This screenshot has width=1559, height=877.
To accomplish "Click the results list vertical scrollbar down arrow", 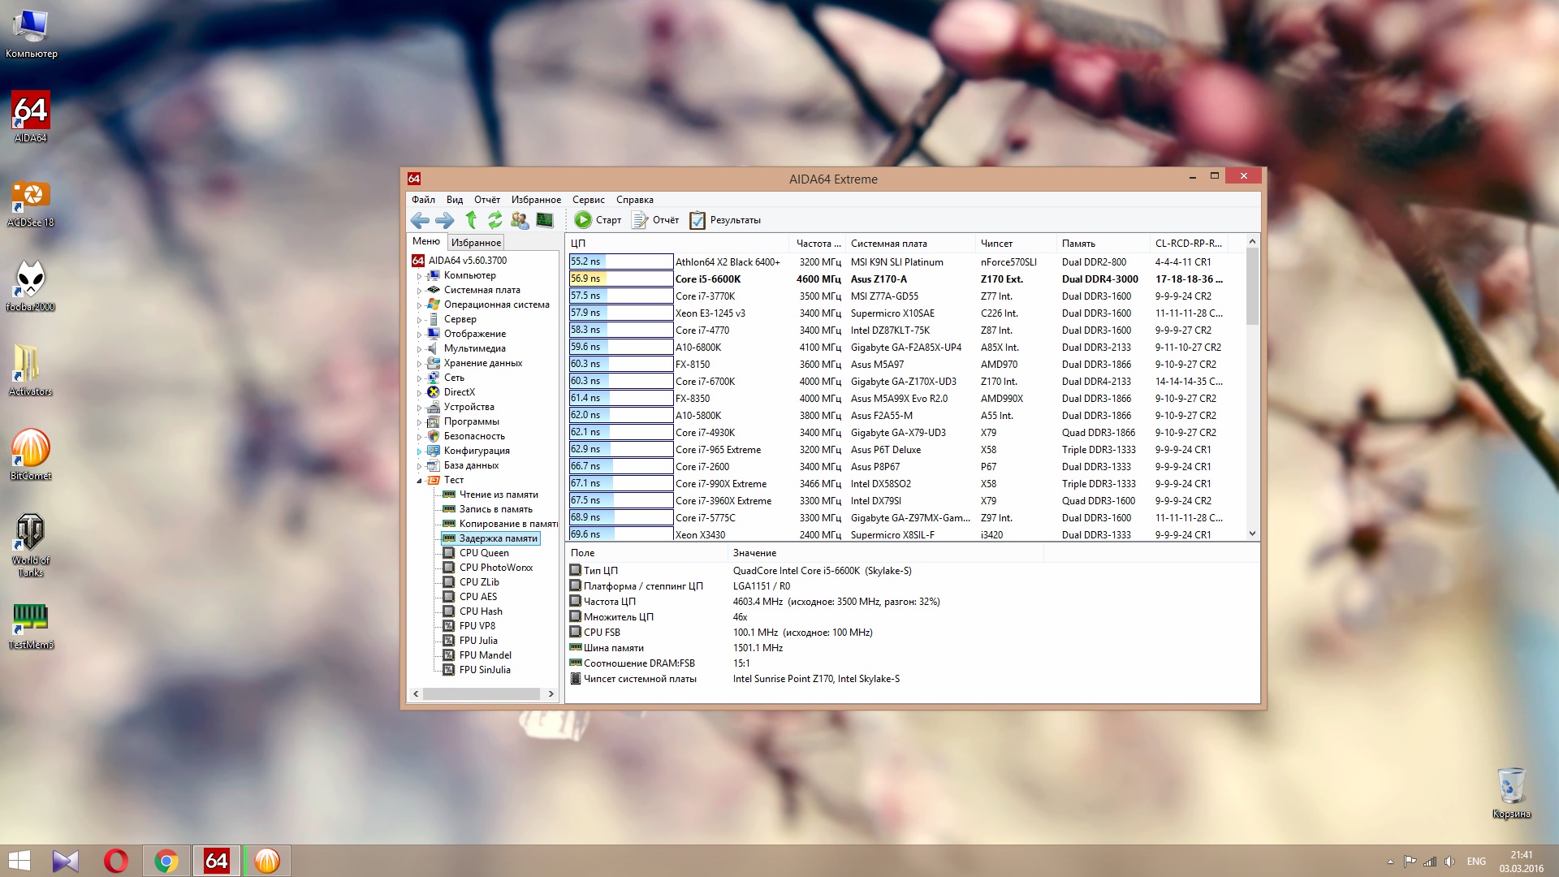I will 1252,534.
